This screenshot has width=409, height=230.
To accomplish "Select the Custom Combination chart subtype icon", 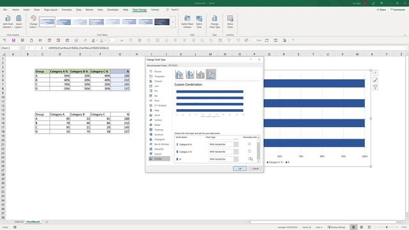I will click(211, 75).
